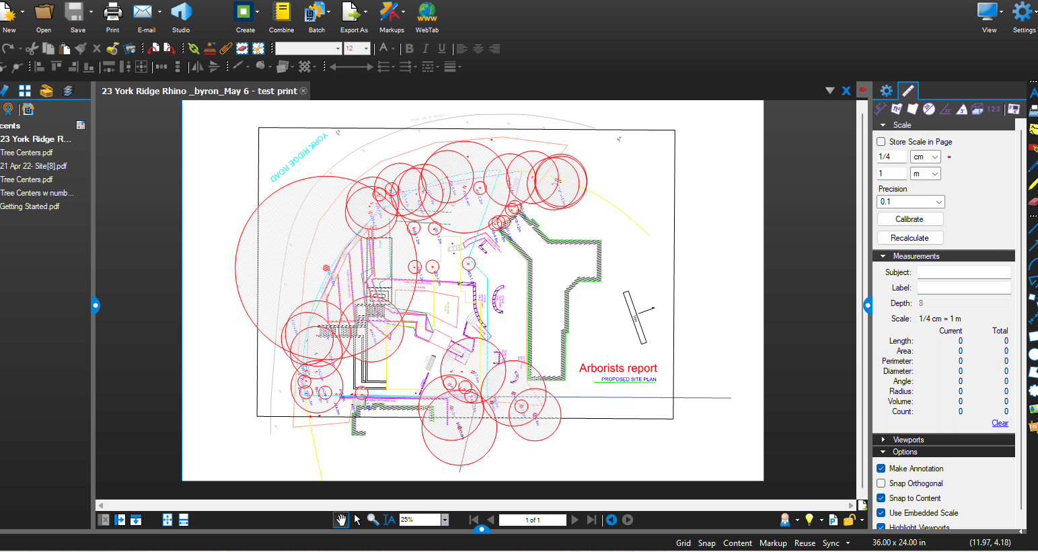This screenshot has width=1038, height=552.
Task: Click the Subject input field
Action: click(x=964, y=272)
